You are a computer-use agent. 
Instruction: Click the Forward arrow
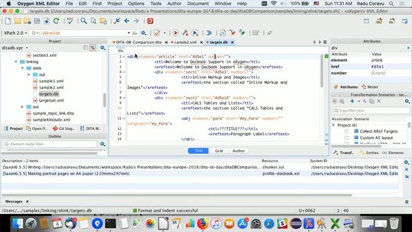click(x=136, y=21)
